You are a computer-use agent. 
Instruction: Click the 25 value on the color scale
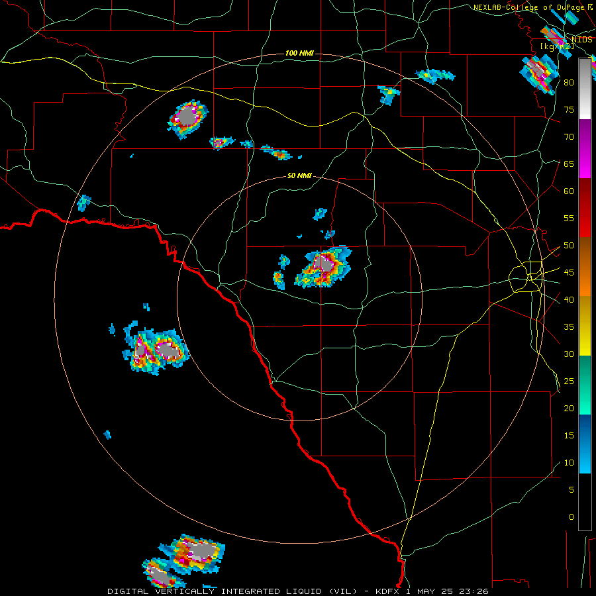click(x=569, y=381)
